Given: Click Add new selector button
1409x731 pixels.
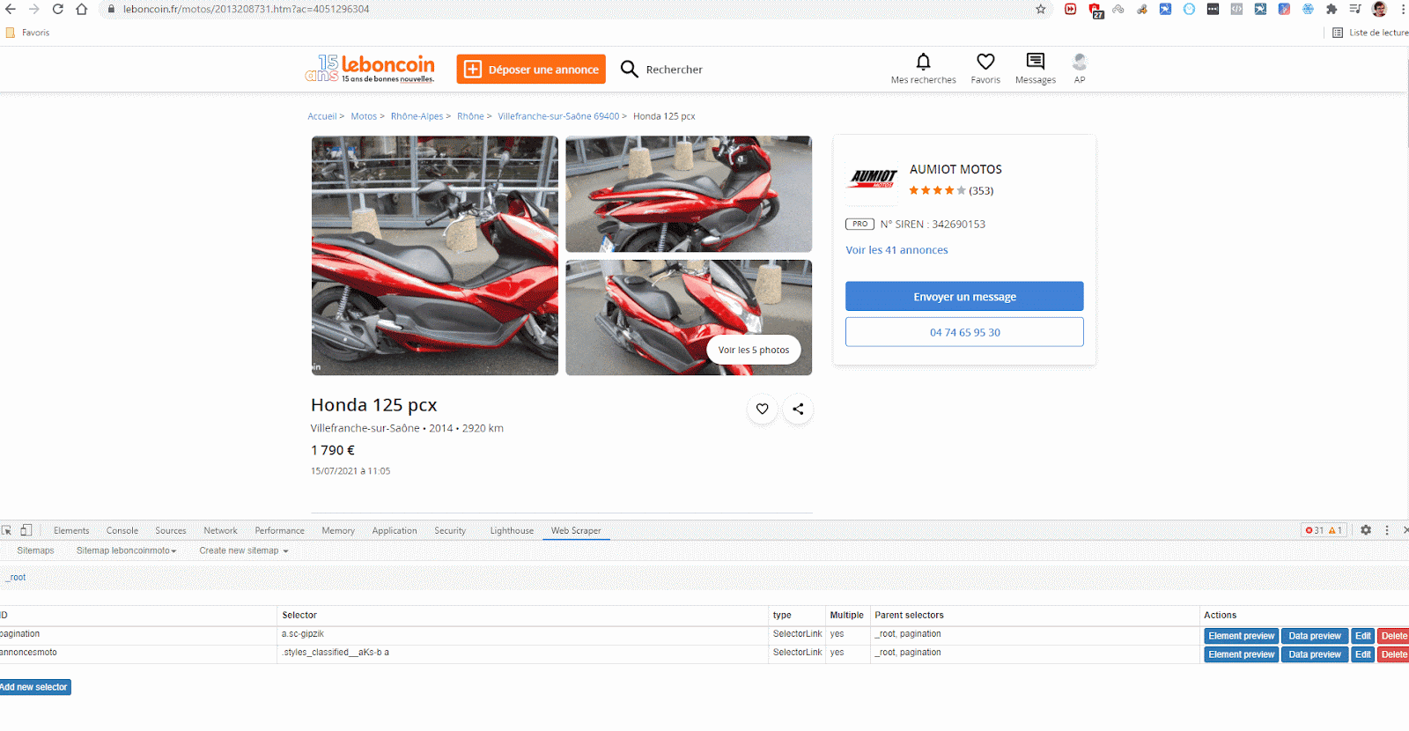Looking at the screenshot, I should (x=33, y=687).
